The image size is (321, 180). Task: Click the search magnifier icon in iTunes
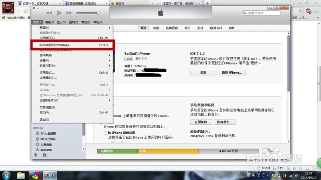244,13
